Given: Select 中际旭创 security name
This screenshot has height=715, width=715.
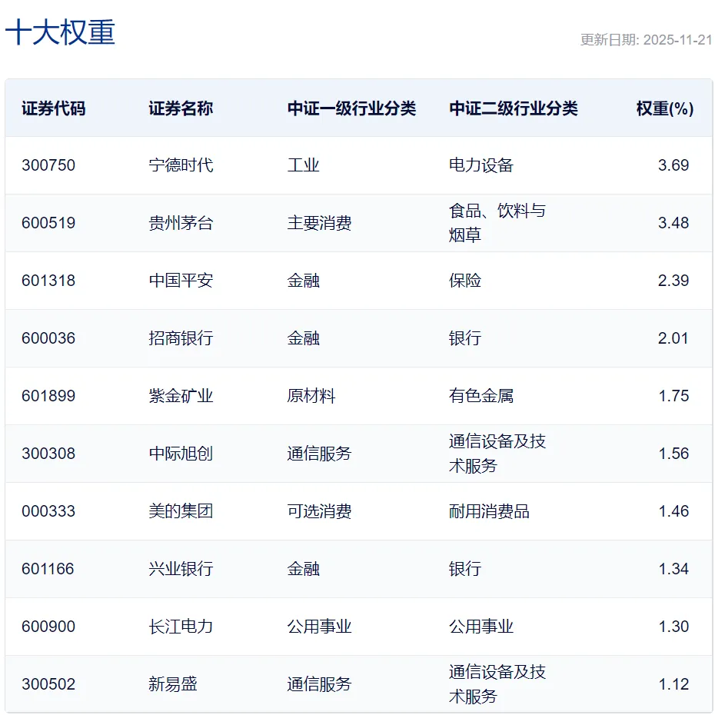Looking at the screenshot, I should pos(181,454).
